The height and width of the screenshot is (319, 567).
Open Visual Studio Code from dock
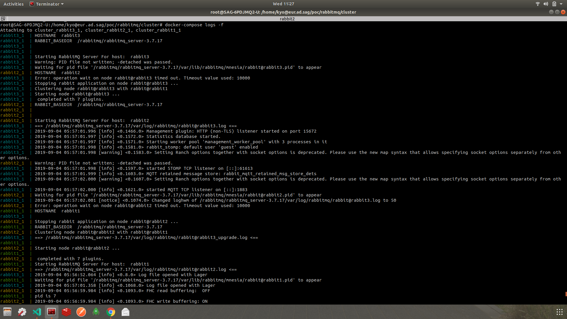pyautogui.click(x=37, y=312)
